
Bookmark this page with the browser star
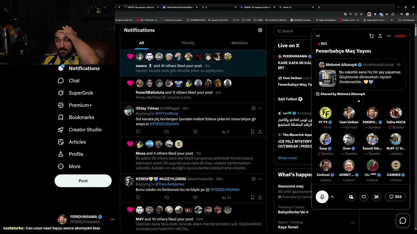click(x=361, y=14)
